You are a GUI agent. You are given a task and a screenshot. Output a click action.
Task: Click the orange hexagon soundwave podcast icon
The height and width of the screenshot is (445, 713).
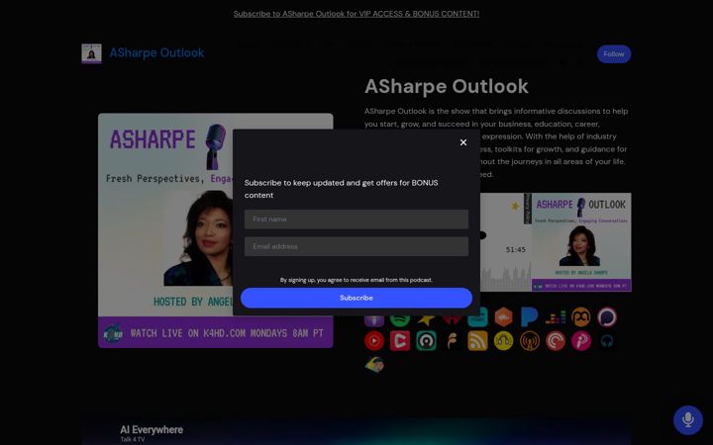tap(503, 317)
